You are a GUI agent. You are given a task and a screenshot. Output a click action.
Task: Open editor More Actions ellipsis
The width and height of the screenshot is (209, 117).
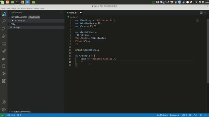point(205,13)
